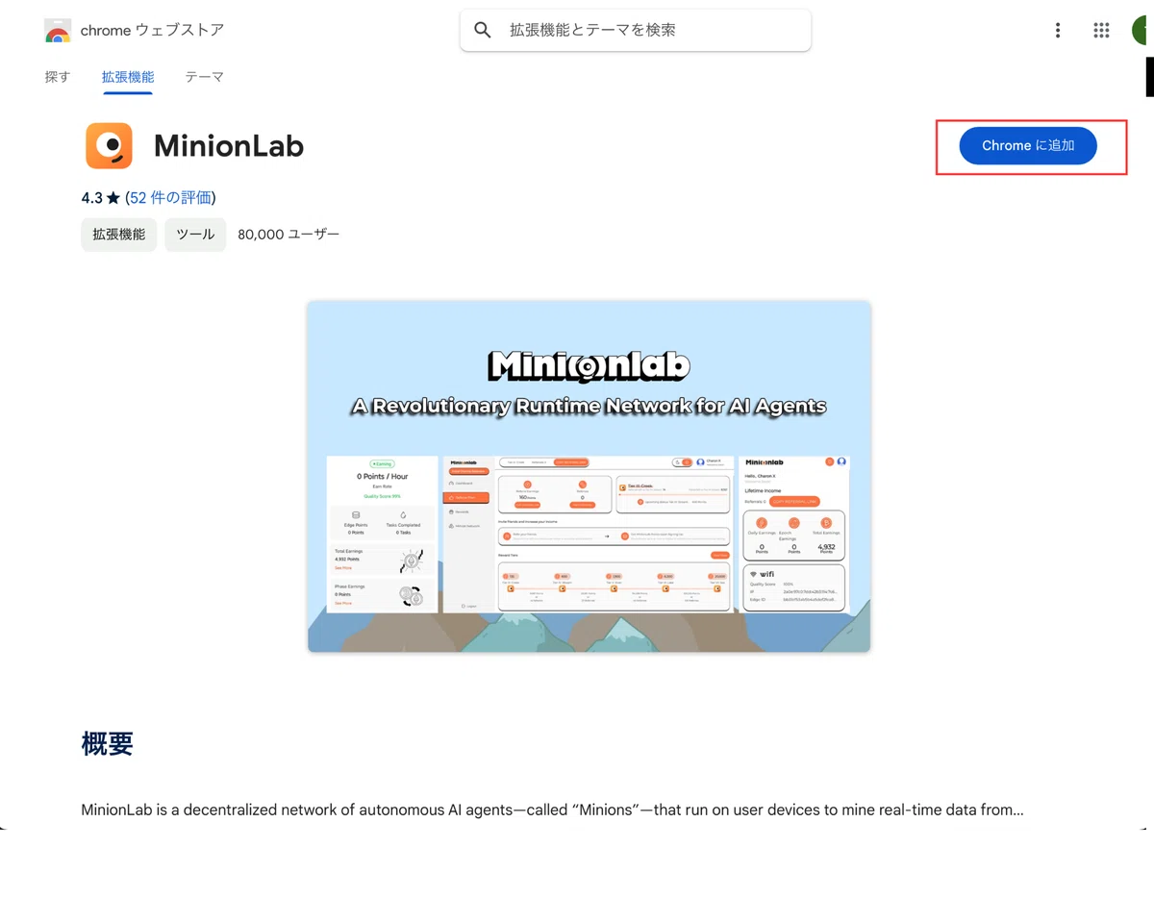Open the Google apps grid launcher
This screenshot has height=922, width=1154.
[x=1101, y=31]
